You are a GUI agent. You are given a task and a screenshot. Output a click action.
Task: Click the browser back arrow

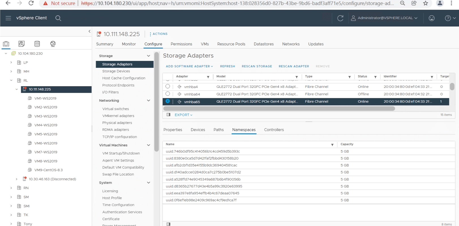tap(8, 3)
